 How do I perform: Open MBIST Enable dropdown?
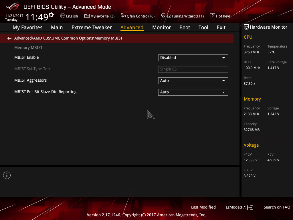193,58
